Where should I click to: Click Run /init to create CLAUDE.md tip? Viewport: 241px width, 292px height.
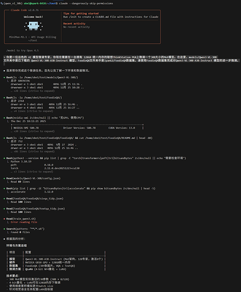click(x=111, y=17)
